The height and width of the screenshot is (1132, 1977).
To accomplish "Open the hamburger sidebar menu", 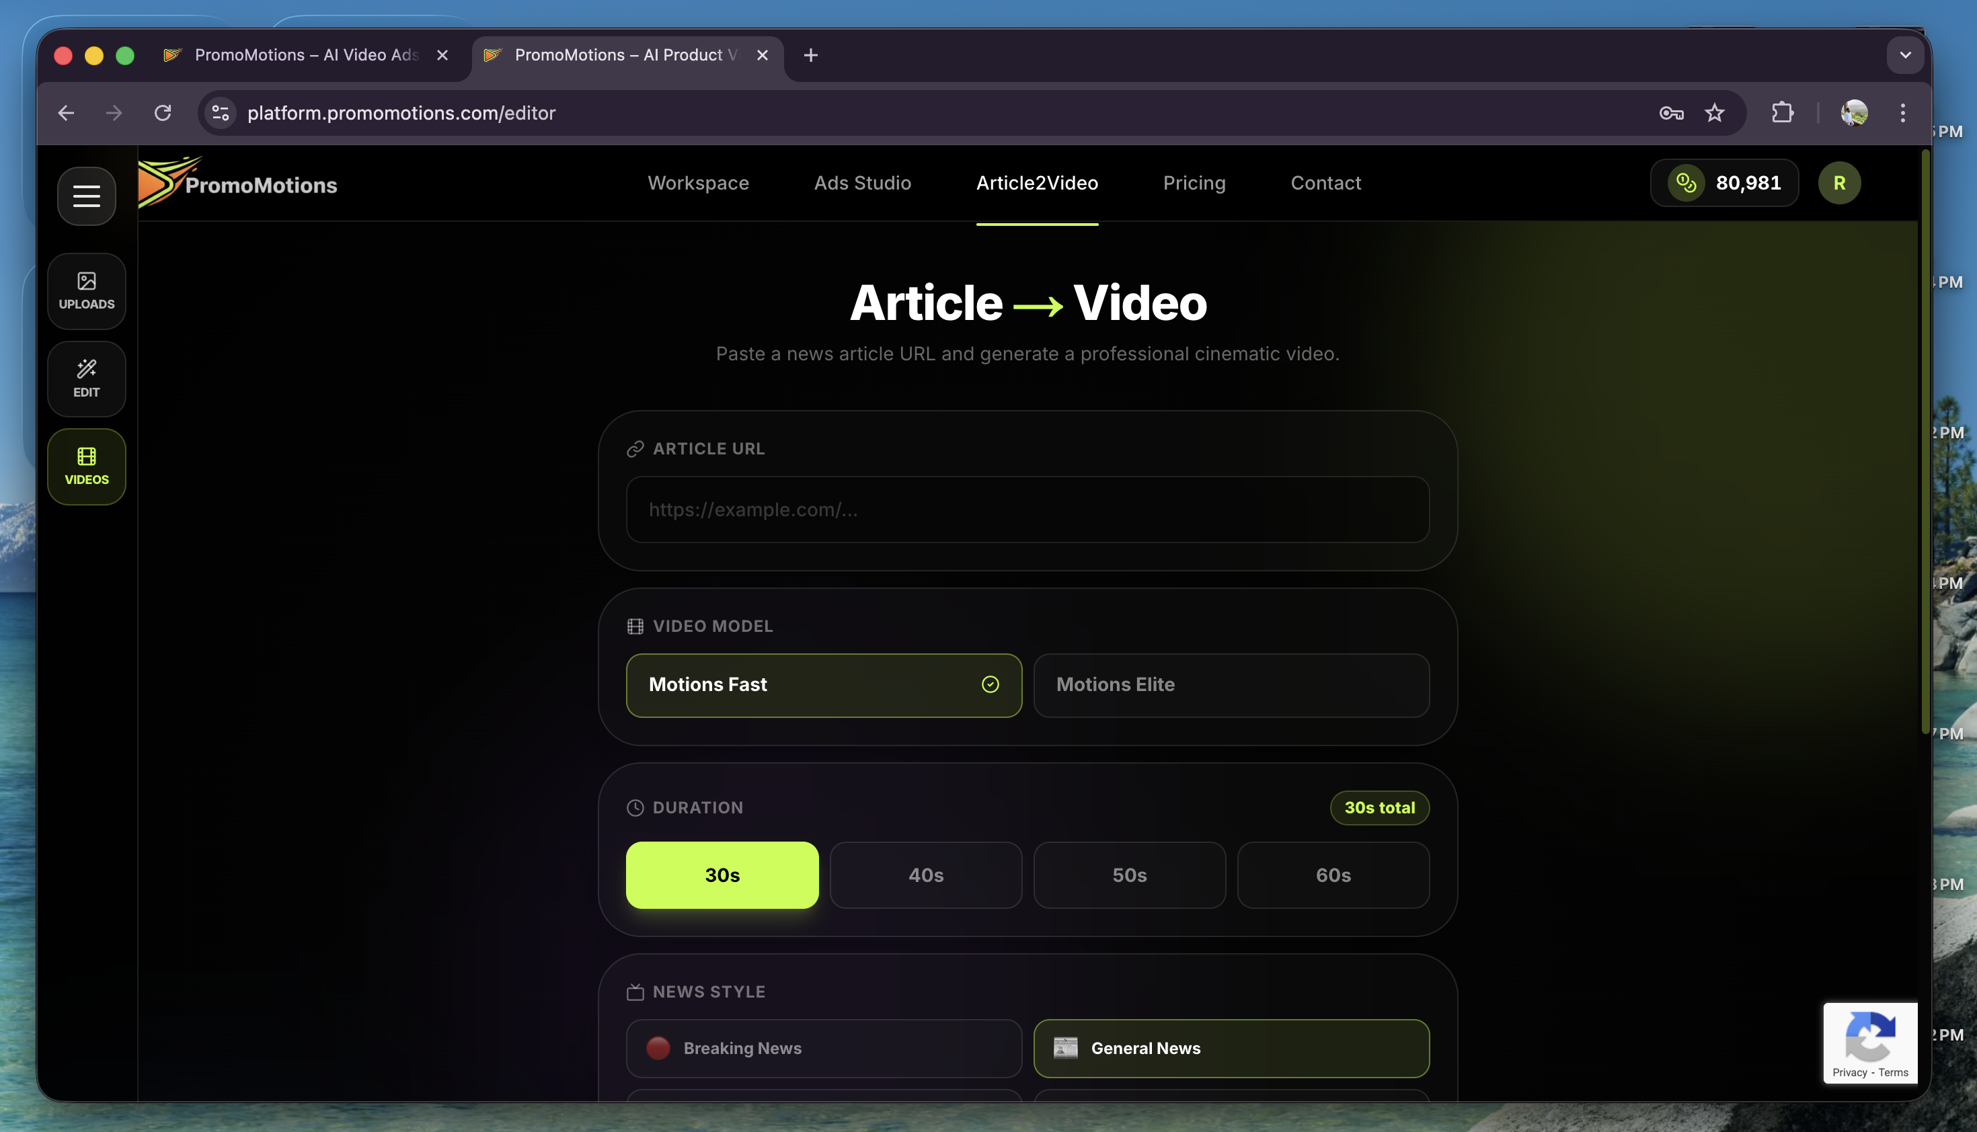I will click(x=86, y=196).
